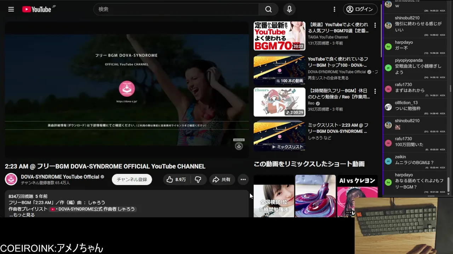This screenshot has width=453, height=254.
Task: Open the ミックスリスト 2:23 AM thumbnail
Action: tap(279, 135)
